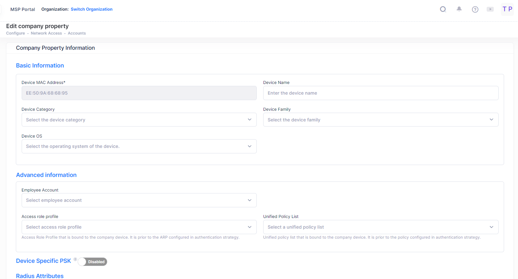The width and height of the screenshot is (518, 279).
Task: Select an access role profile dropdown
Action: 139,227
